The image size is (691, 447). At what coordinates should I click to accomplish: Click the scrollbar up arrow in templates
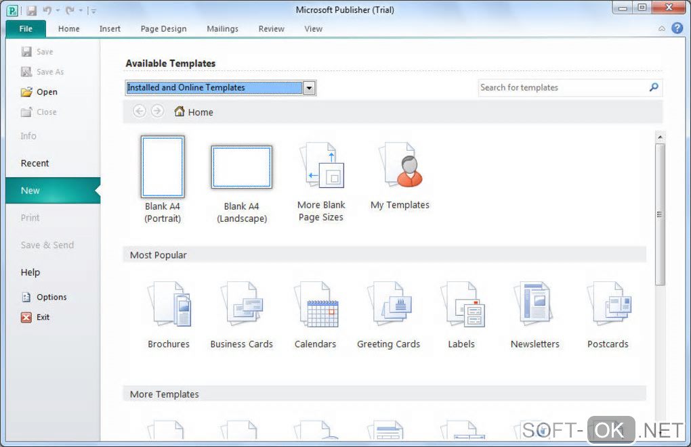click(x=660, y=137)
